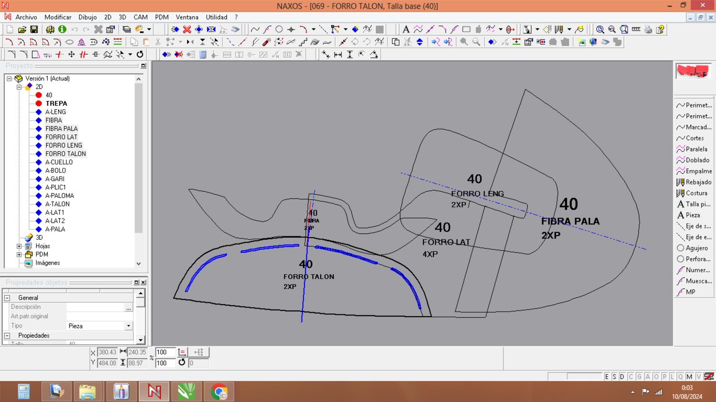This screenshot has width=716, height=402.
Task: Select the Doblado line type
Action: (x=694, y=160)
